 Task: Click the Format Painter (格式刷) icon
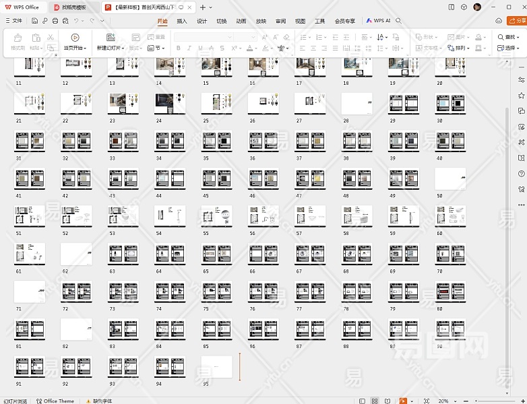(18, 38)
